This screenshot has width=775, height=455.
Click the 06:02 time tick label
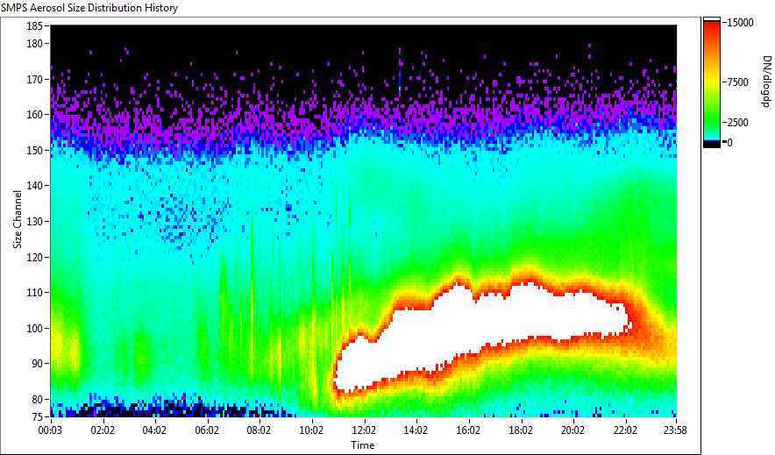coord(207,430)
